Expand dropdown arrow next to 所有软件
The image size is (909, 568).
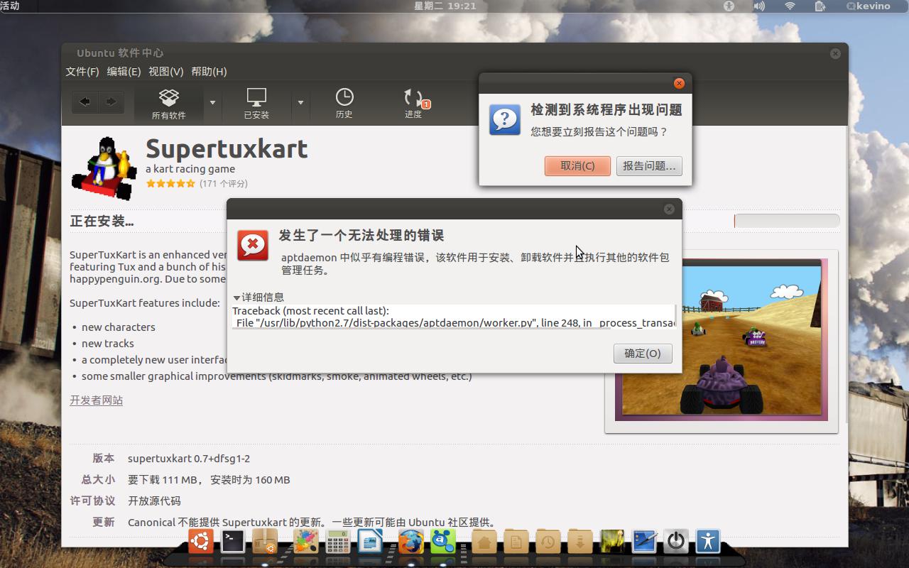pyautogui.click(x=212, y=103)
